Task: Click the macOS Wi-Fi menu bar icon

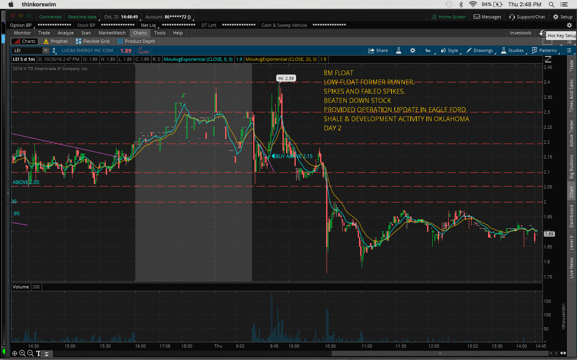Action: coord(473,4)
